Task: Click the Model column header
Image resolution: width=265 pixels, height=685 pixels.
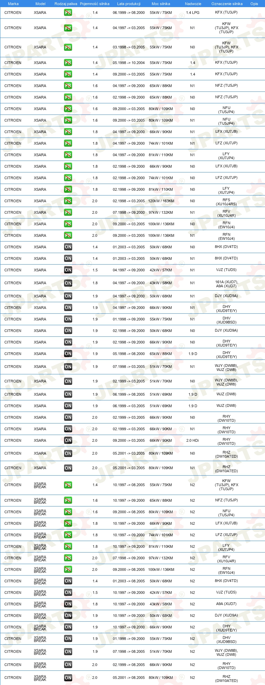Action: click(x=41, y=4)
